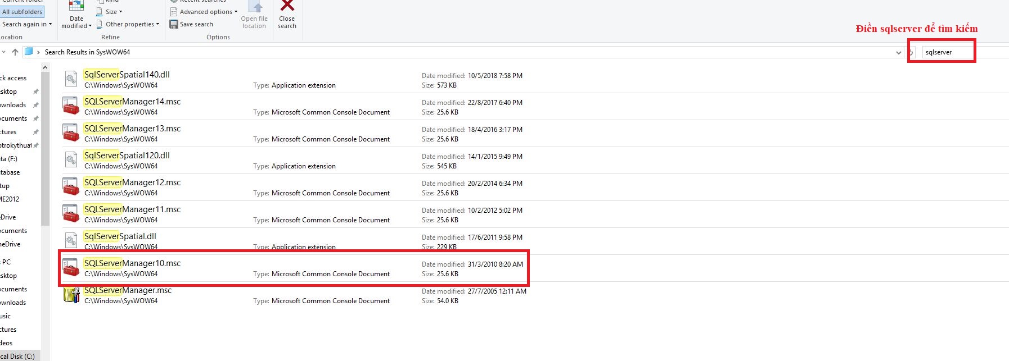Click the navigation pane scrollbar up arrow
Viewport: 1009px width, 361px height.
click(45, 67)
